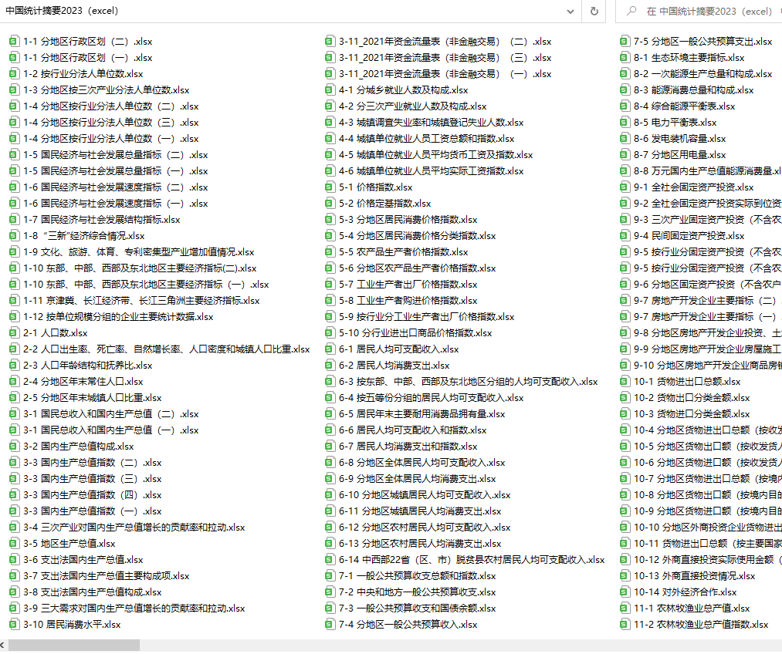Click the file icon of 3-2 国内生产总值构成.xlsx

15,447
